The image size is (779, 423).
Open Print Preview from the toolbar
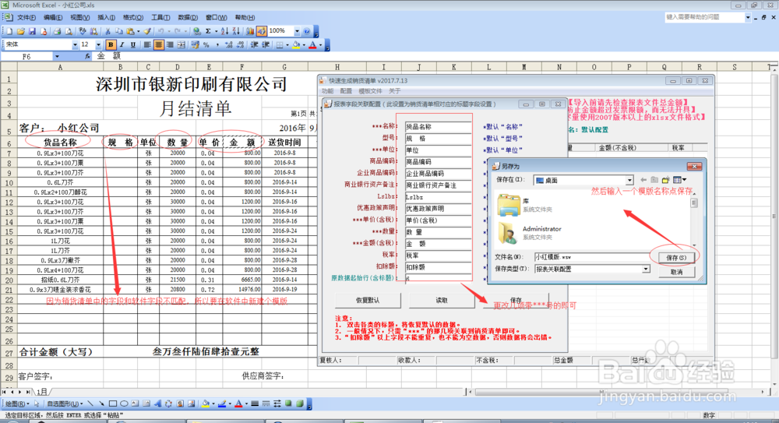pos(68,31)
